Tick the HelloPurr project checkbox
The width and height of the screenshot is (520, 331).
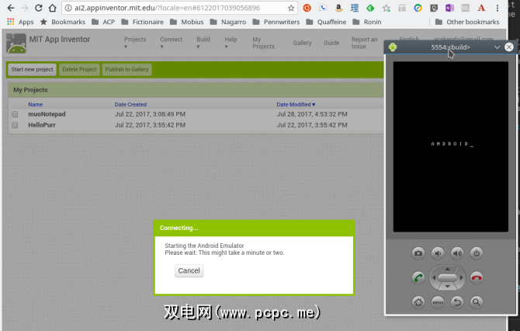[15, 125]
